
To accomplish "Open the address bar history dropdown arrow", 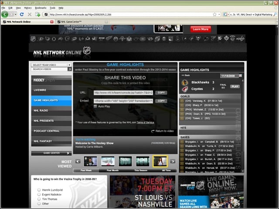I will click(x=219, y=14).
